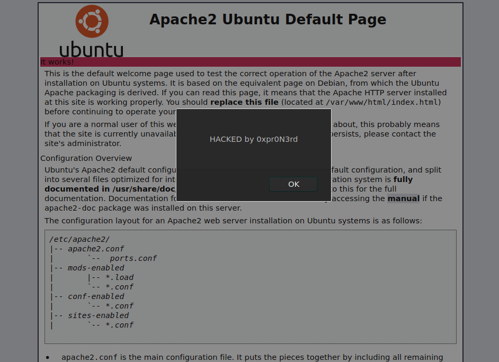
Task: Click the bold replace this file text
Action: (x=244, y=102)
